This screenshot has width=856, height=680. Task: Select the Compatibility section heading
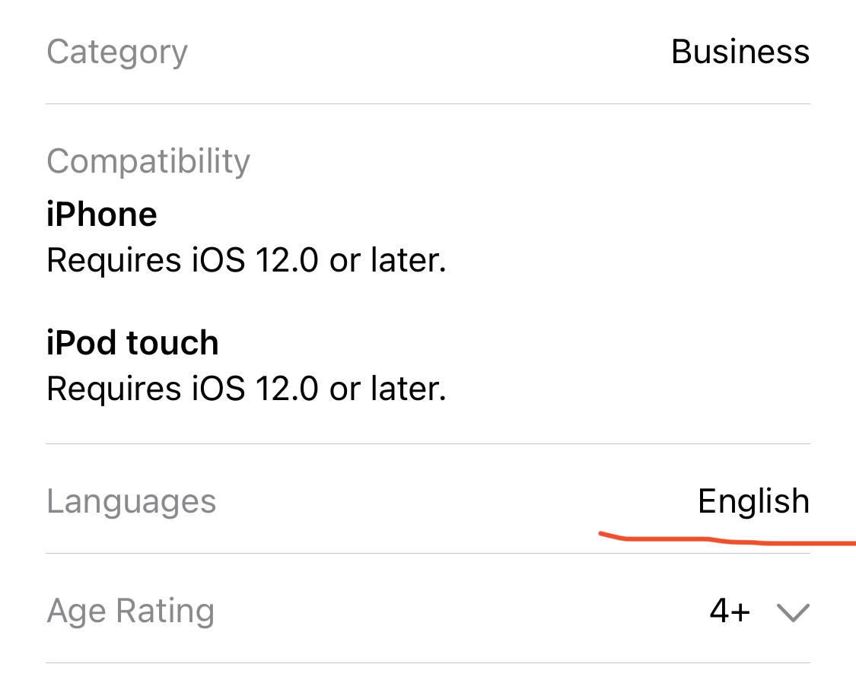[x=148, y=161]
